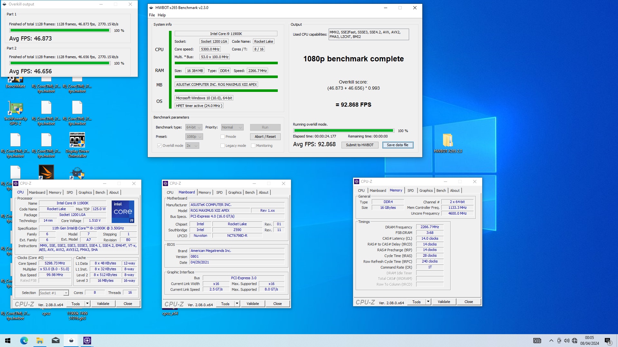This screenshot has height=347, width=618.
Task: Switch to CPU-Z taskbar icon
Action: pos(87,341)
